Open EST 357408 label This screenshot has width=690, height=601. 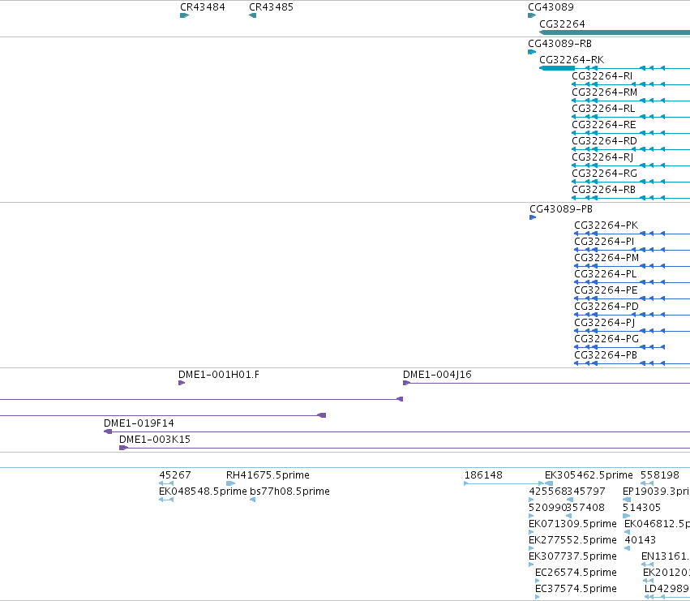click(x=585, y=508)
